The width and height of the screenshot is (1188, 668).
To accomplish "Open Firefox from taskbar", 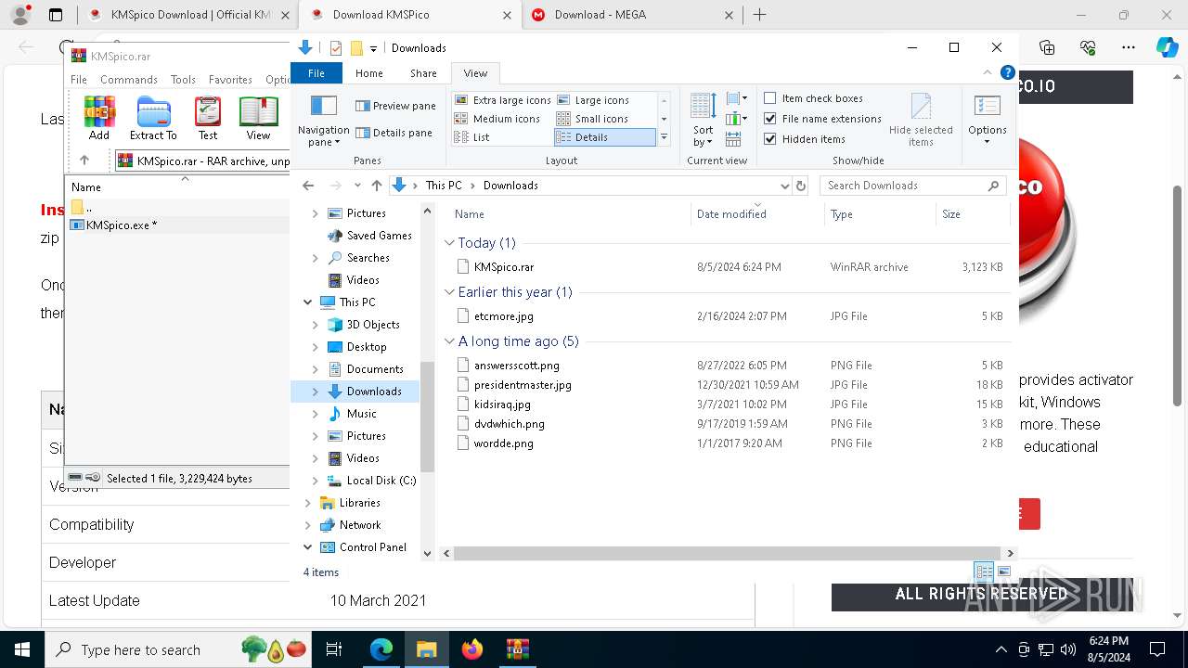I will point(472,649).
